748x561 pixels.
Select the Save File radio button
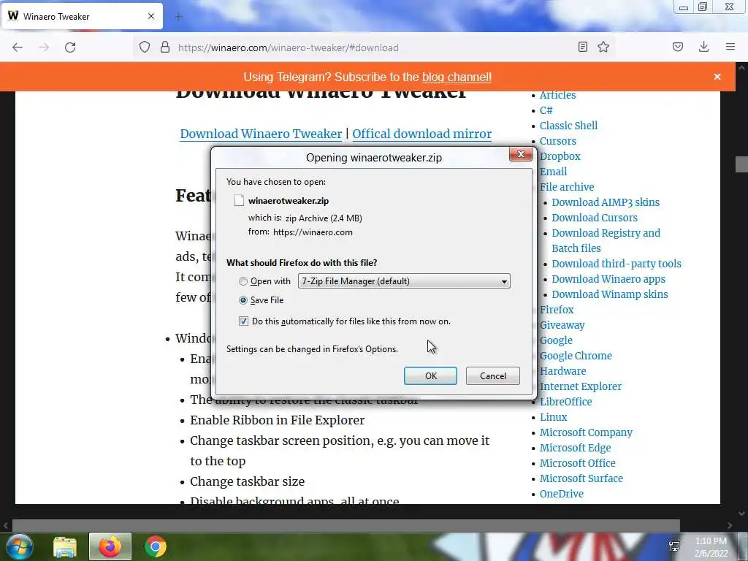tap(243, 300)
